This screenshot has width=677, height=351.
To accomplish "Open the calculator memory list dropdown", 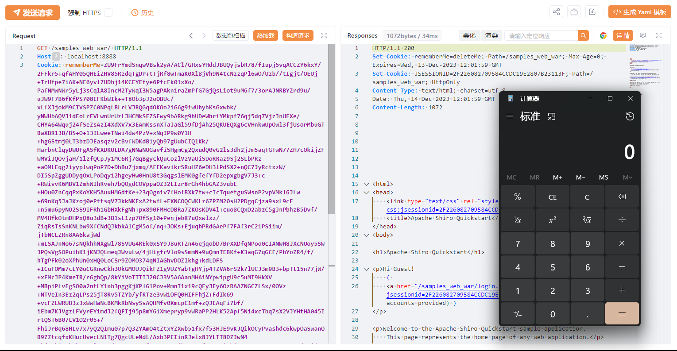I will pos(627,177).
